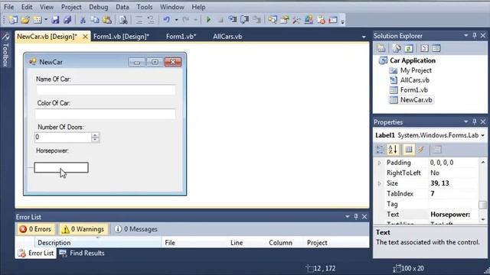
Task: Open Find in Files from toolbar
Action: [x=123, y=20]
